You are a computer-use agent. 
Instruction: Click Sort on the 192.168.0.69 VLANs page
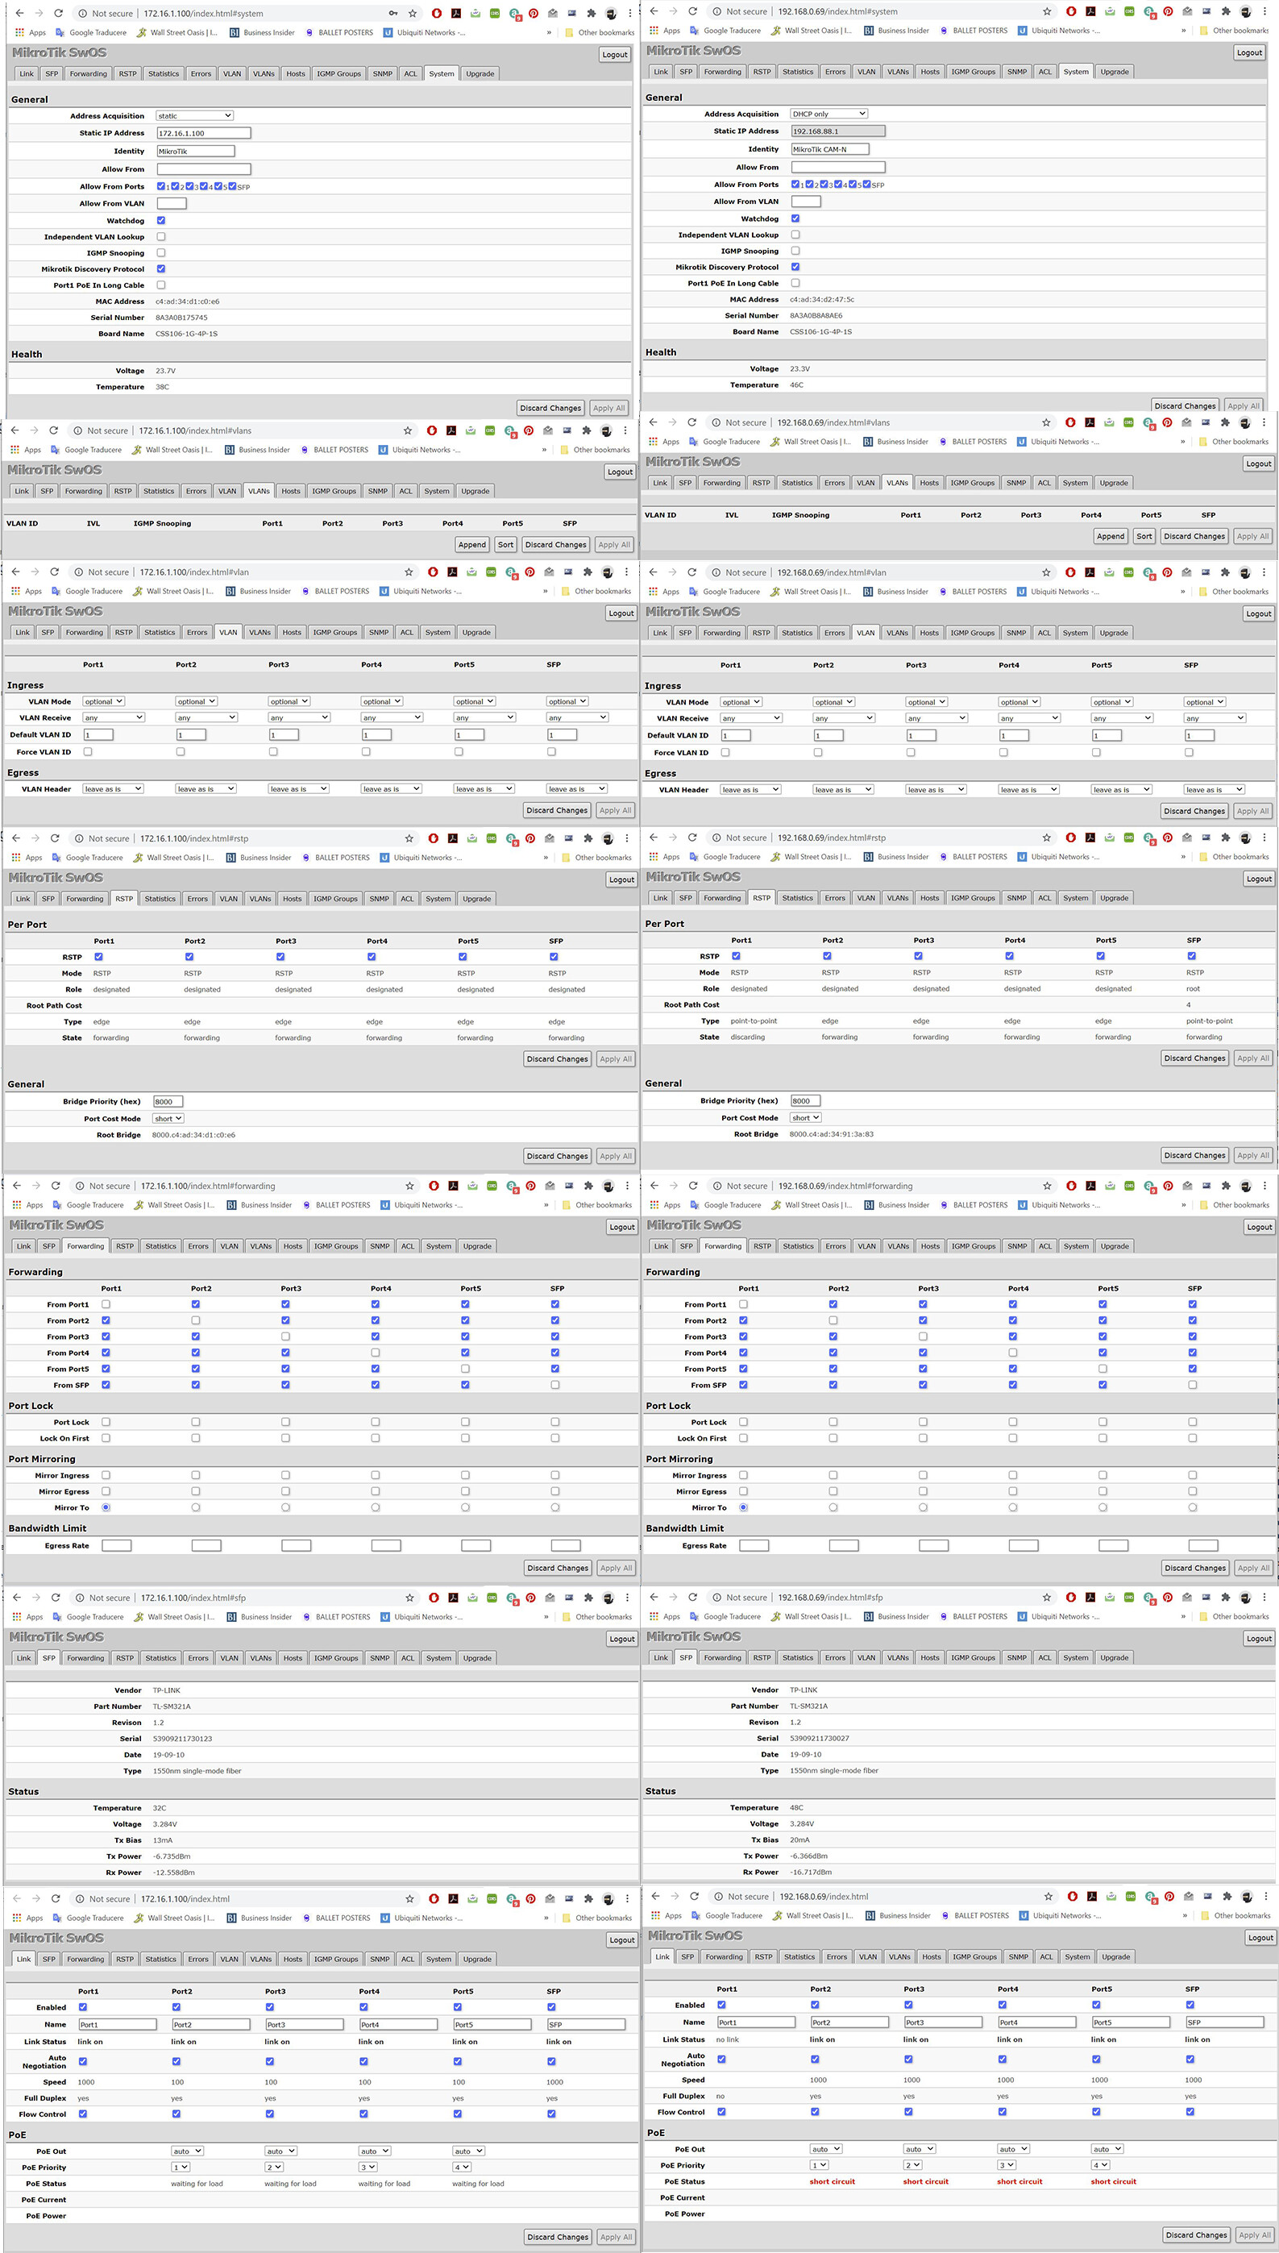click(1144, 536)
